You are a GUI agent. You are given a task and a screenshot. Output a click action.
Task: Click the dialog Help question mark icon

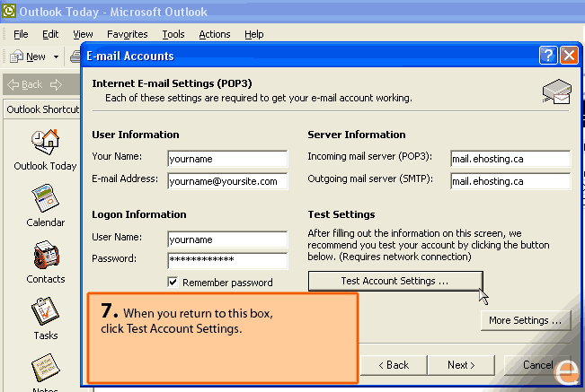(x=548, y=56)
